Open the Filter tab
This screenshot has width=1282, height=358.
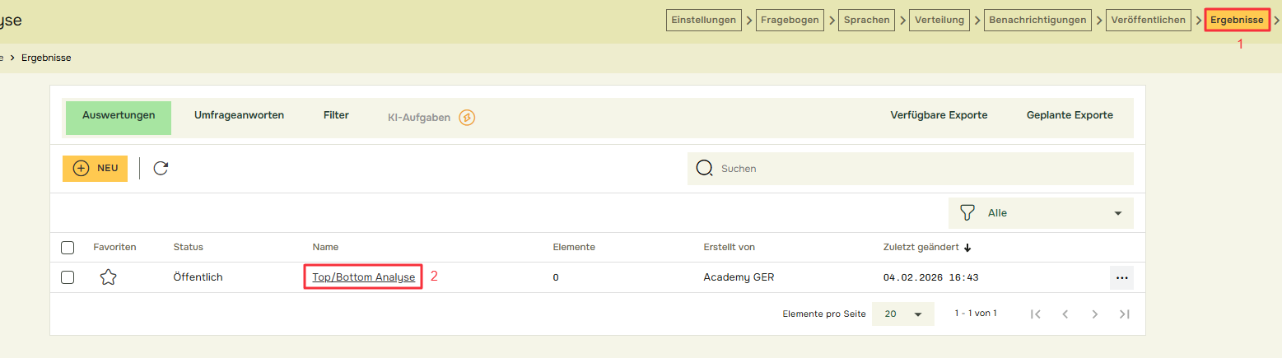point(336,115)
